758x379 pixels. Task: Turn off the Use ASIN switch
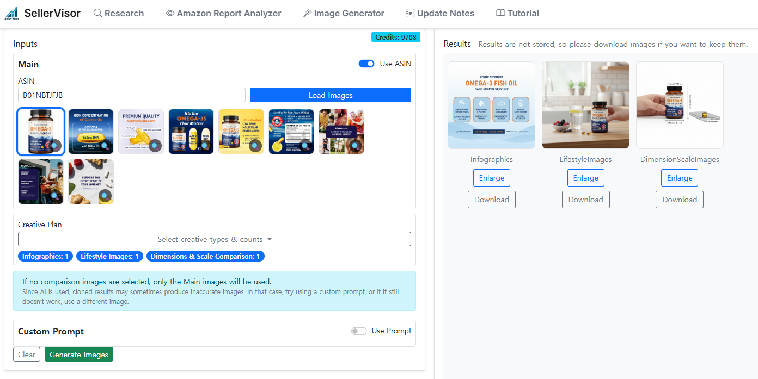click(366, 64)
